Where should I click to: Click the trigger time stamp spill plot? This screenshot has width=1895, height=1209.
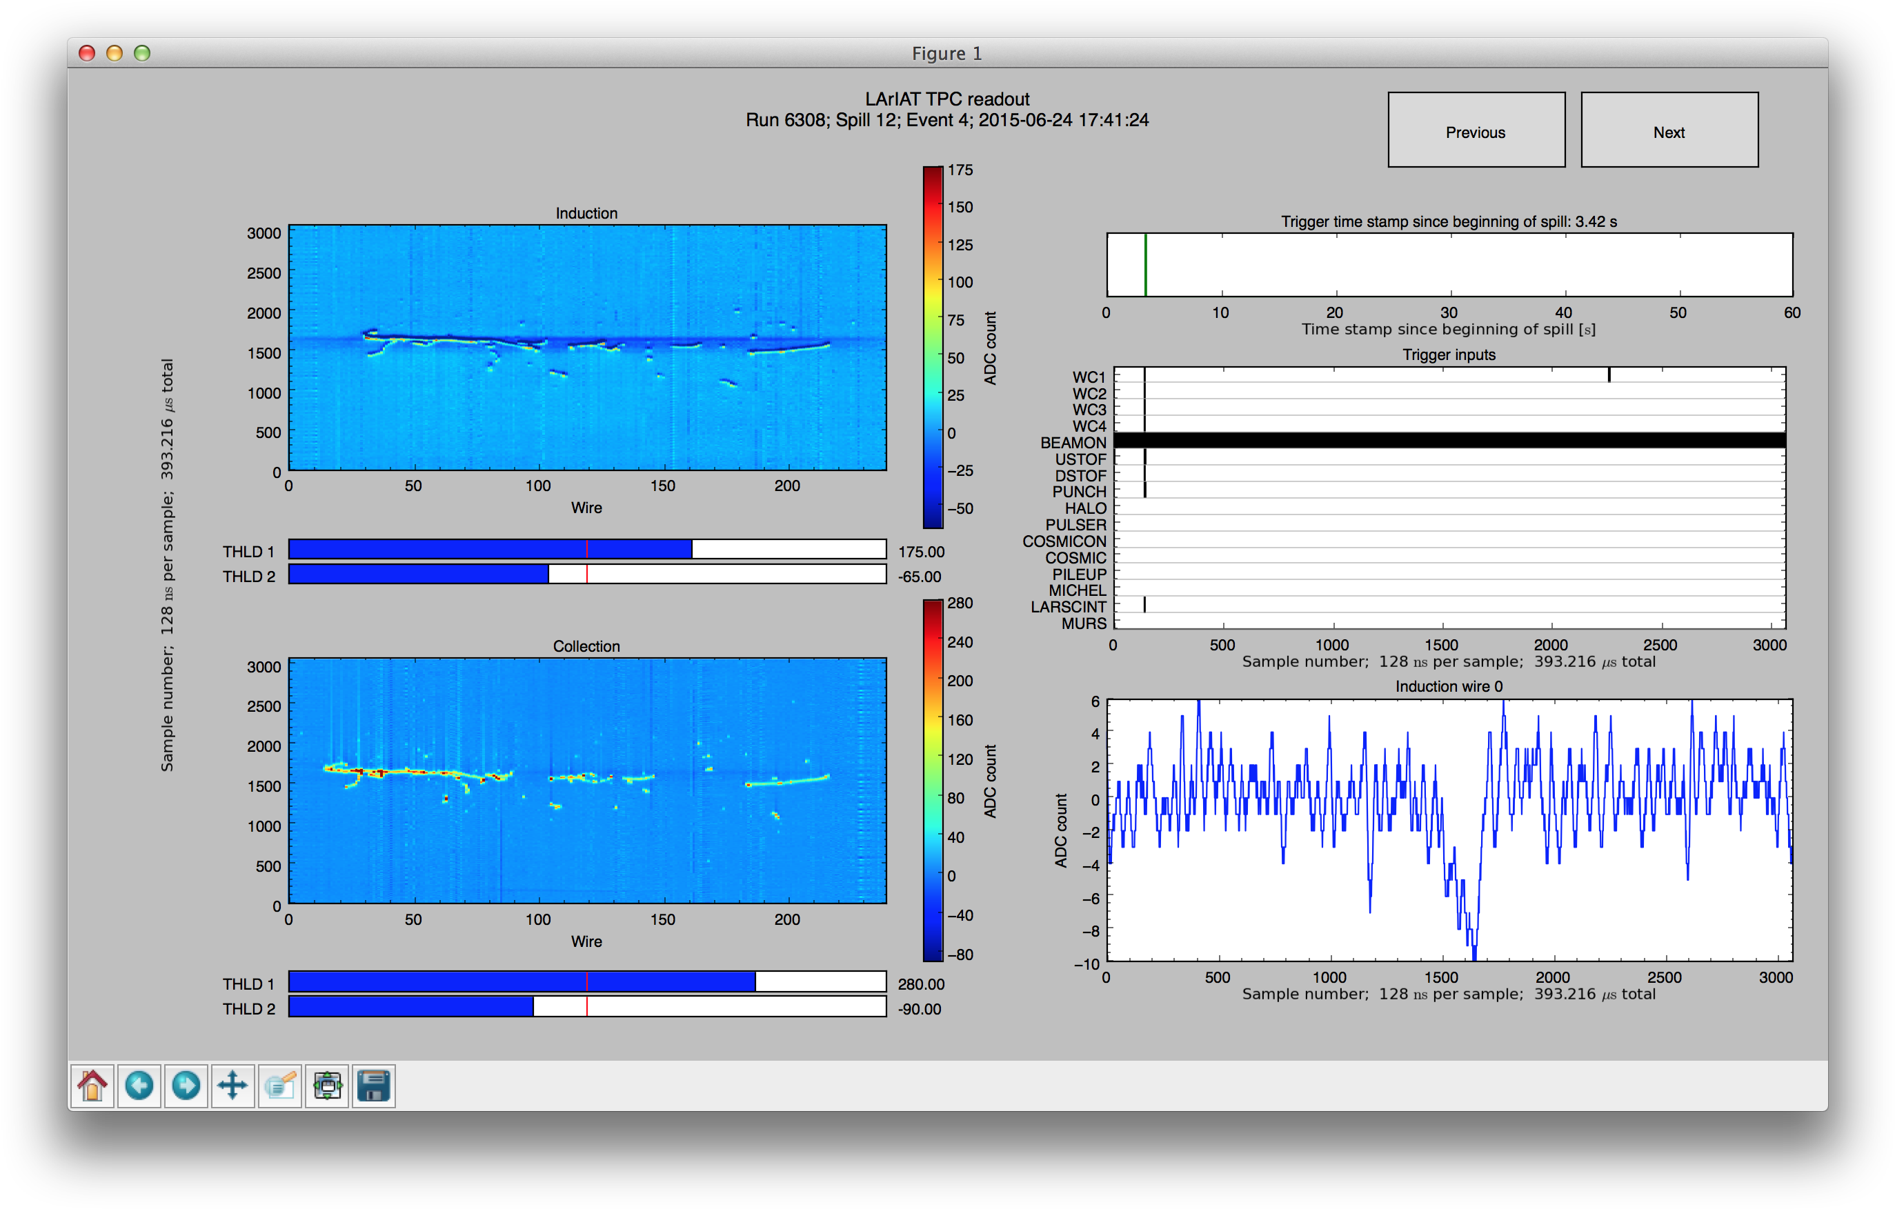pos(1449,264)
